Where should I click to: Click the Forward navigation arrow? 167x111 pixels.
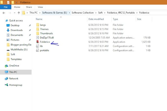pyautogui.click(x=10, y=13)
